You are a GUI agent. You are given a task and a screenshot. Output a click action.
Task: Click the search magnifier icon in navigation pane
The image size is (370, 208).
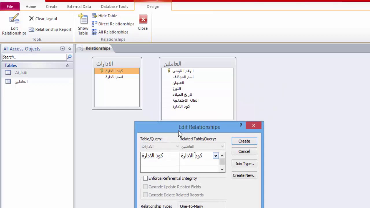click(69, 57)
